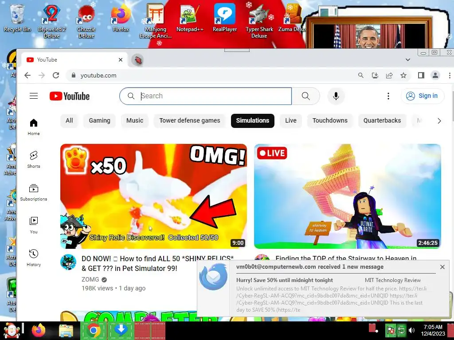Viewport: 454px width, 340px height.
Task: Click the youtube.com address bar
Action: pos(211,75)
